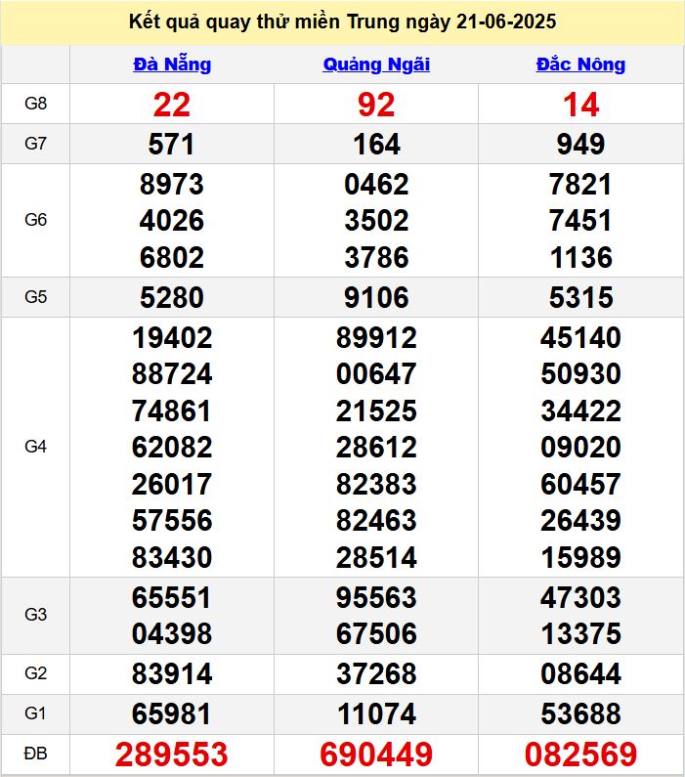The height and width of the screenshot is (777, 685).
Task: Select G4 number 21525
Action: (x=376, y=411)
